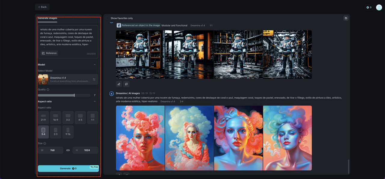
Task: Switch to the Generate images tab
Action: pos(48,18)
